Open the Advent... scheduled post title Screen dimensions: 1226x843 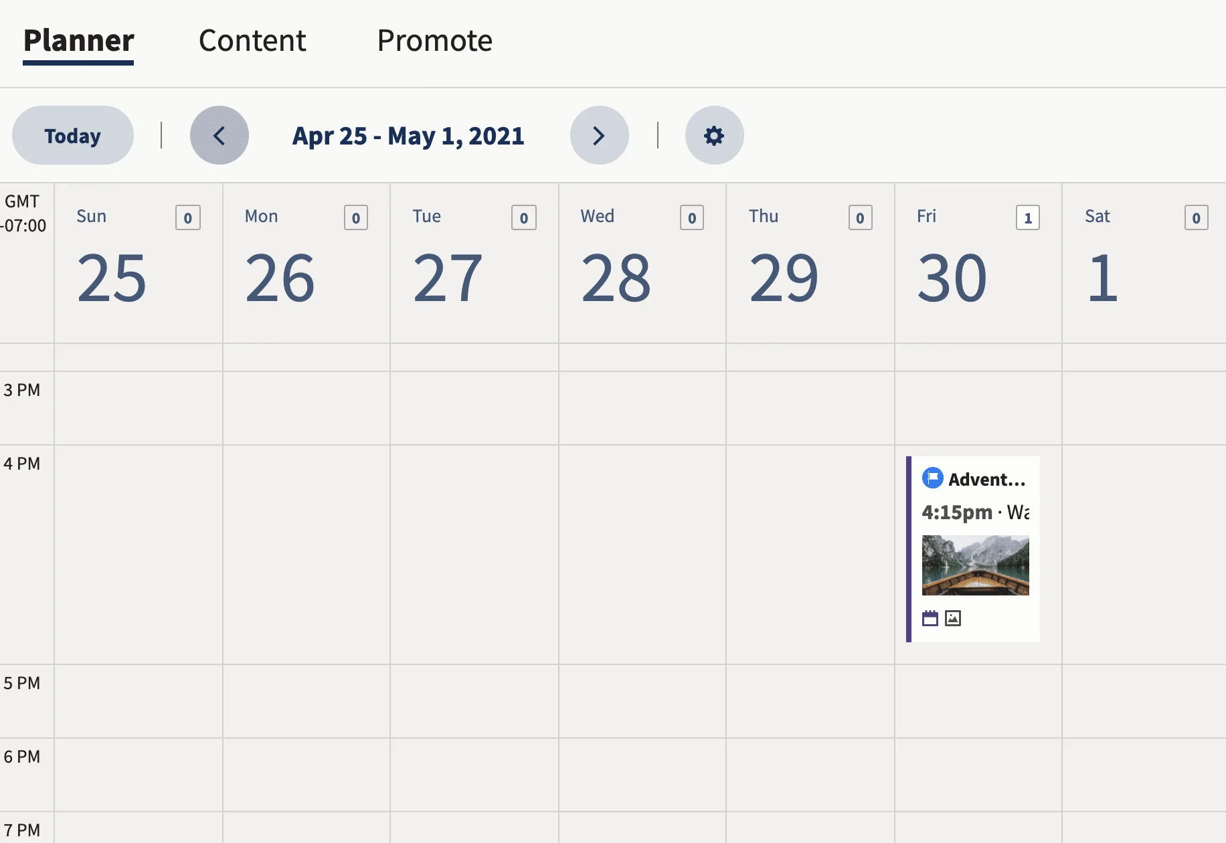pos(986,479)
